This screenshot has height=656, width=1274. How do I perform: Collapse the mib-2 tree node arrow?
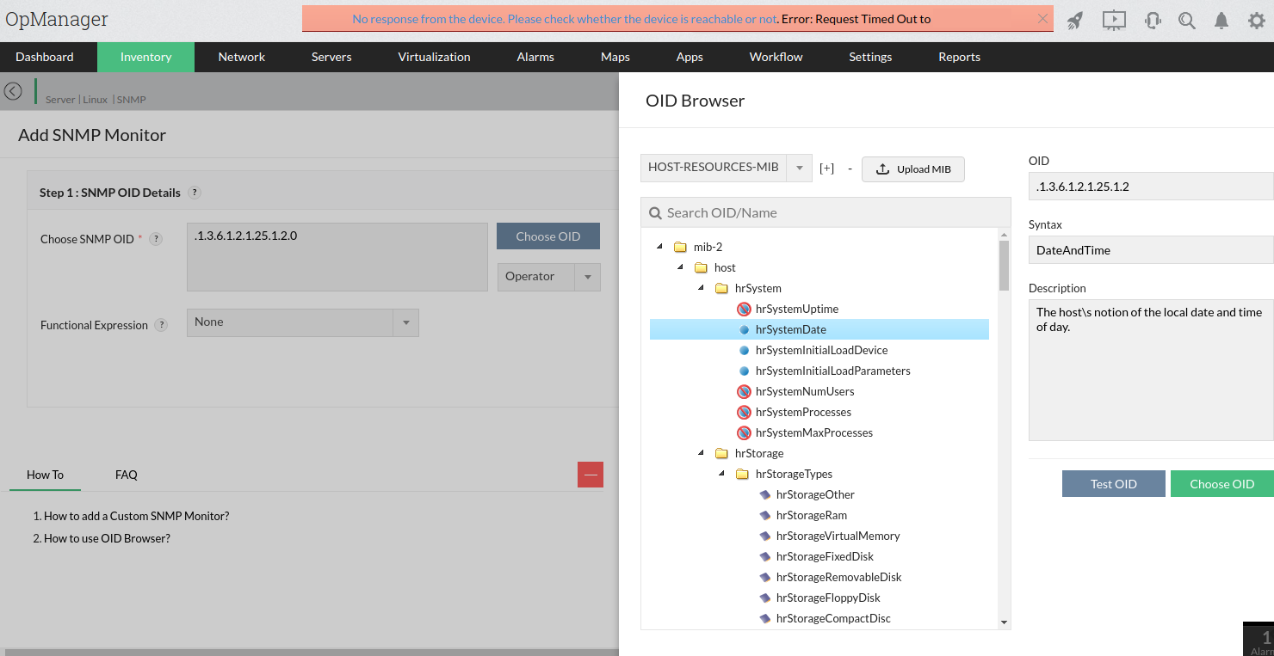pyautogui.click(x=660, y=247)
